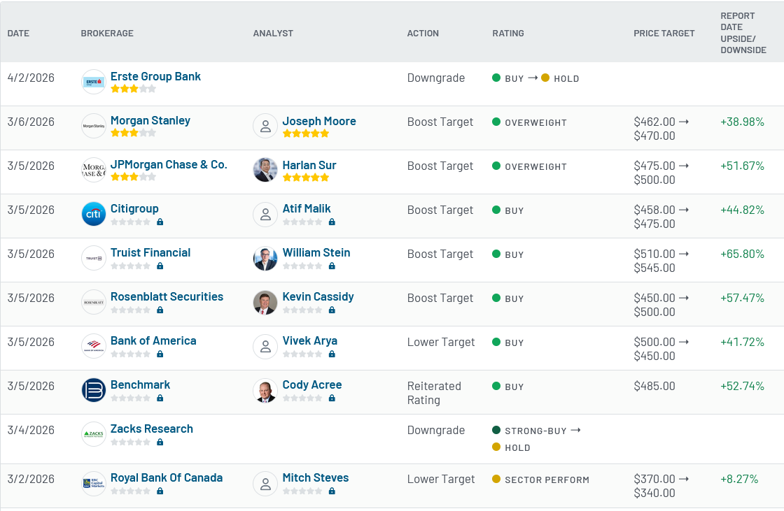This screenshot has height=511, width=784.
Task: Open the JPMorgan Chase & Co. link
Action: (169, 164)
